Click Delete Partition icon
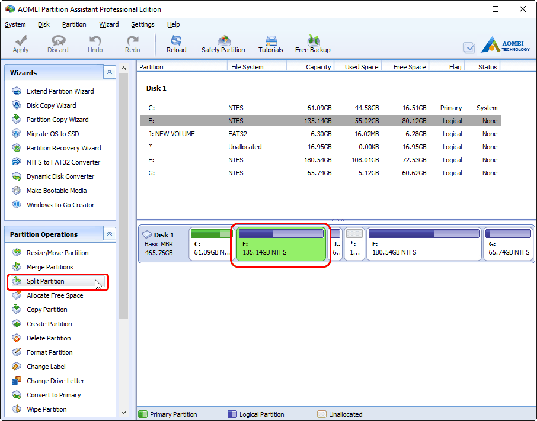This screenshot has width=537, height=421. tap(17, 338)
